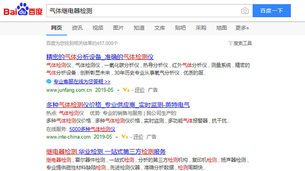Click the 百度一下 search button
Image resolution: width=305 pixels, height=171 pixels.
point(271,11)
